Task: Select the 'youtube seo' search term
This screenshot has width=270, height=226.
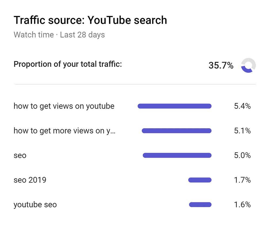Action: click(x=35, y=205)
